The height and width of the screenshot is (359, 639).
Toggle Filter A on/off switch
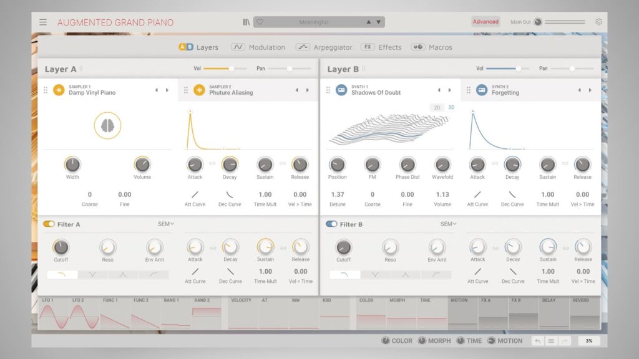tap(49, 224)
